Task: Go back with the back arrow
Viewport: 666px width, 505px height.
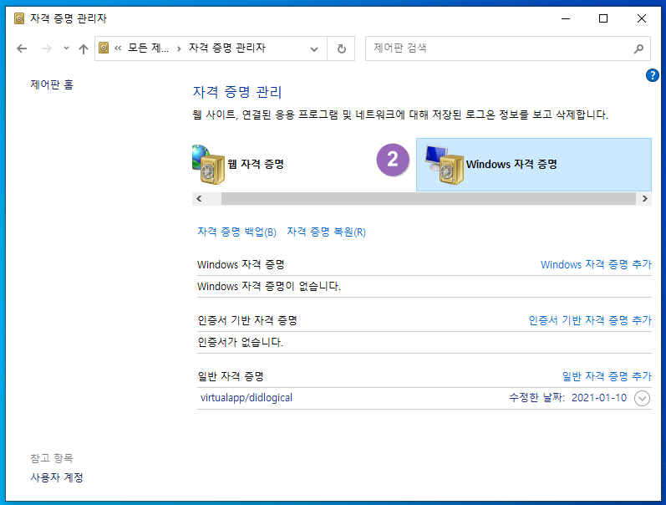Action: (x=22, y=48)
